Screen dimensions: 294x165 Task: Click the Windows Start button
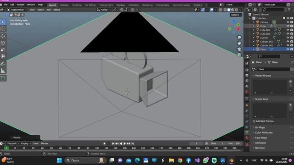pos(59,160)
